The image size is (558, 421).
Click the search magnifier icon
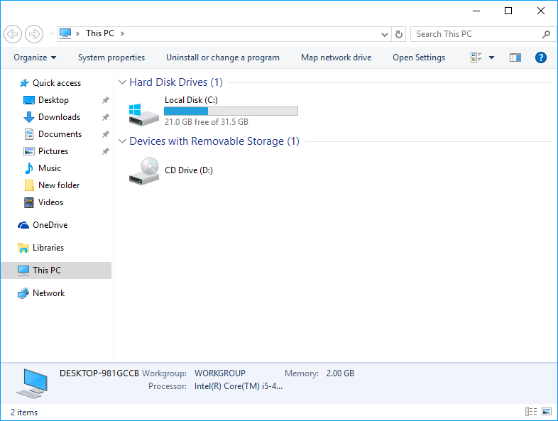point(546,34)
